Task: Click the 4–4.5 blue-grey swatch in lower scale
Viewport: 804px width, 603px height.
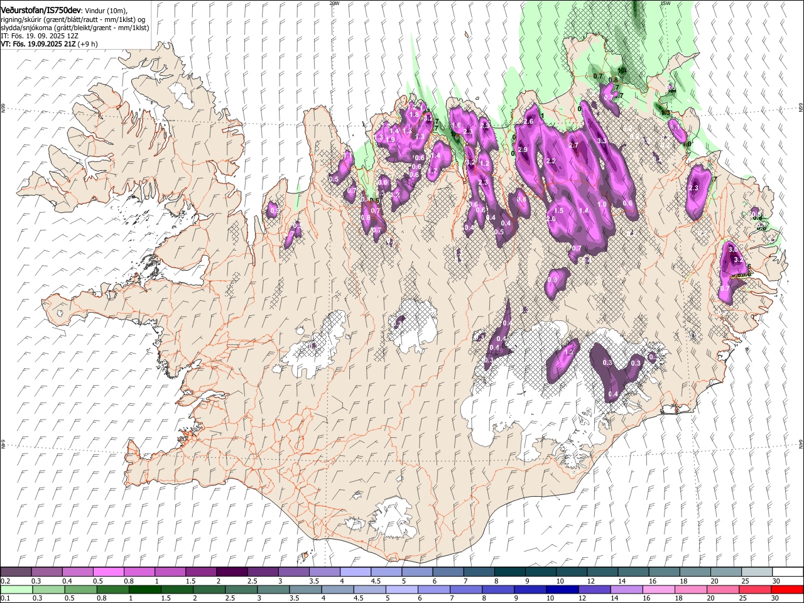Action: 338,589
